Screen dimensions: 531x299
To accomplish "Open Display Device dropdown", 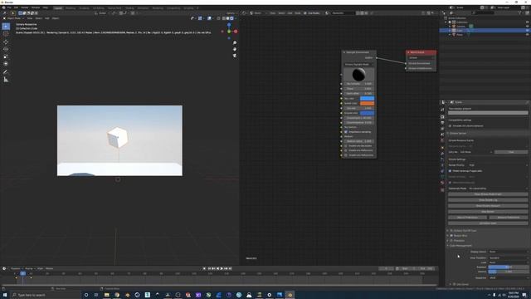I will point(509,252).
